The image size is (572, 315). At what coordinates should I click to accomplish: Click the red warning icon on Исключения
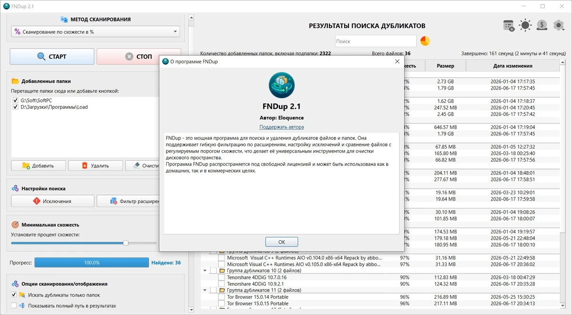37,201
